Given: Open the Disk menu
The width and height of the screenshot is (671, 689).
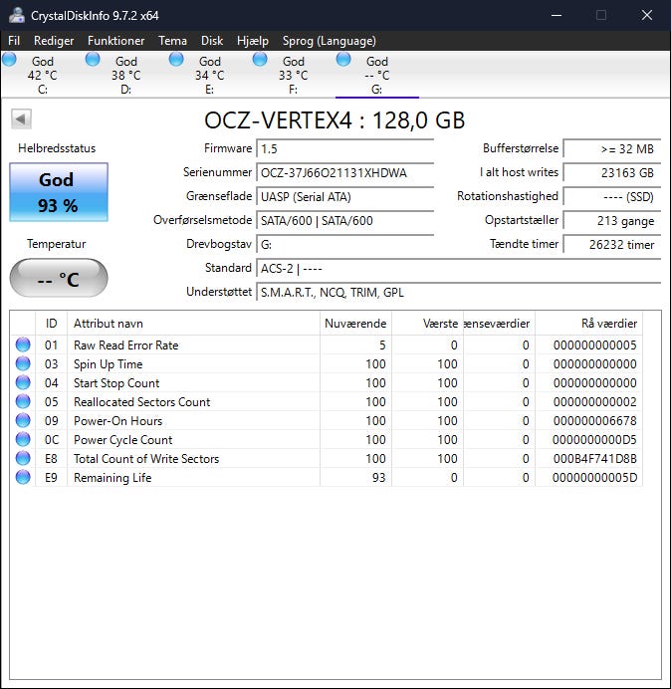Looking at the screenshot, I should pyautogui.click(x=212, y=41).
